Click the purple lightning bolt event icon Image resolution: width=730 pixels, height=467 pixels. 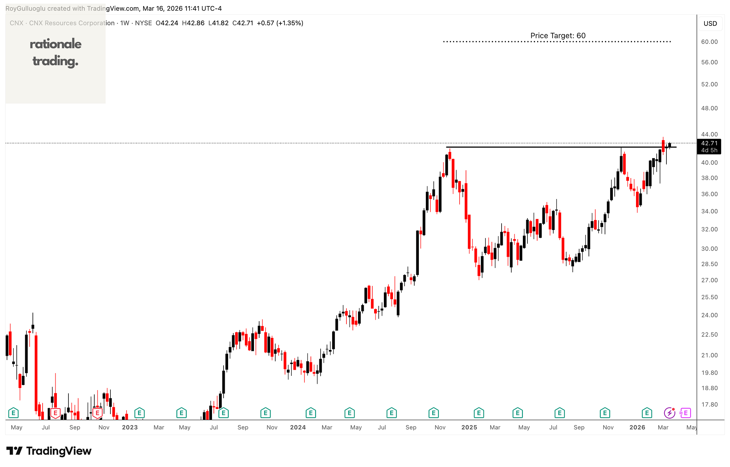pos(669,413)
